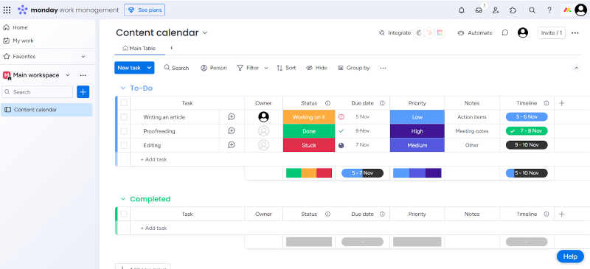Viewport: 590px width, 269px height.
Task: Go to Home in sidebar
Action: click(x=15, y=27)
